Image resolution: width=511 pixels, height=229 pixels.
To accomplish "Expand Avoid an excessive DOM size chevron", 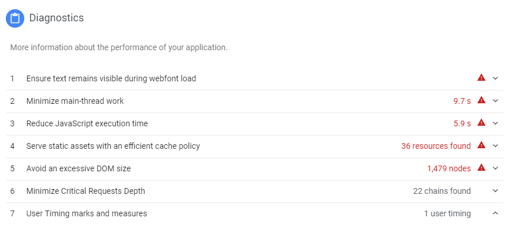I will click(496, 168).
